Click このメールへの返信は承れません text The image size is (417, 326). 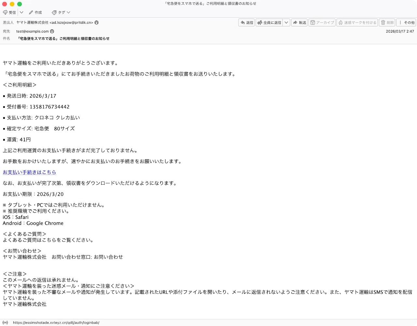[x=41, y=280]
